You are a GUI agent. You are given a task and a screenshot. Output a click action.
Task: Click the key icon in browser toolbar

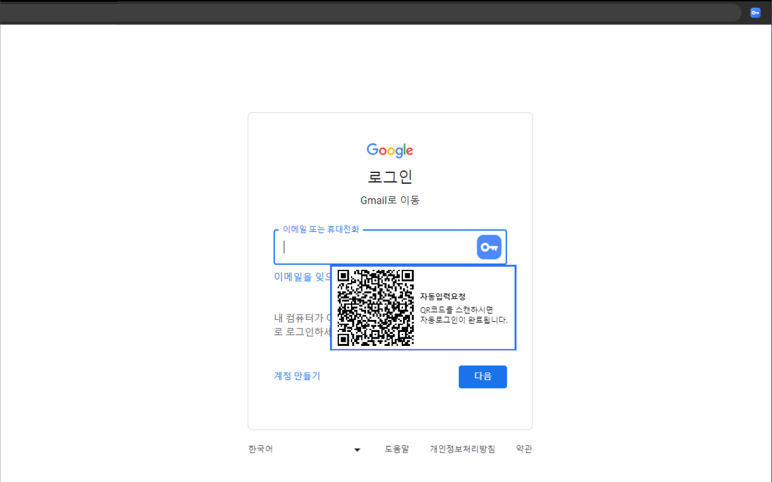pos(755,13)
